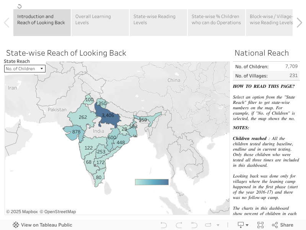Click the Tableau logo icon in footer

coord(16,225)
